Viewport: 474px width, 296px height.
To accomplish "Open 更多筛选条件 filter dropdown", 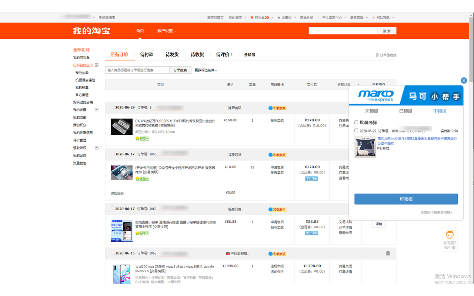I will tap(206, 70).
